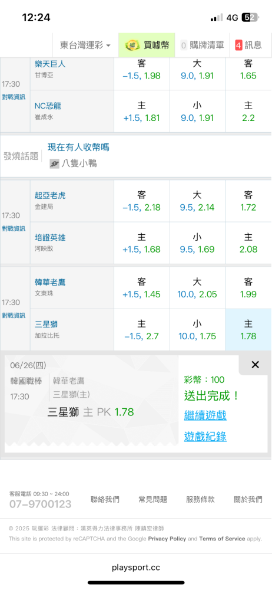272x590 pixels.
Task: Open 對戰資訊 for 起亞老虎 game
Action: 14,228
